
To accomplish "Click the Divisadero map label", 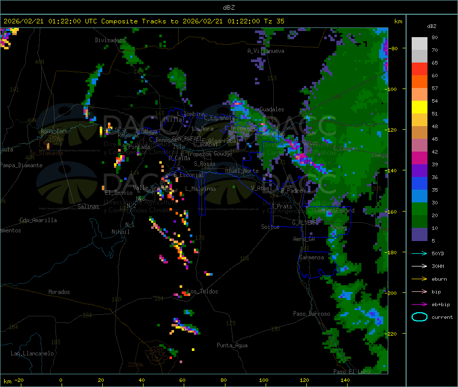I will tap(110, 40).
